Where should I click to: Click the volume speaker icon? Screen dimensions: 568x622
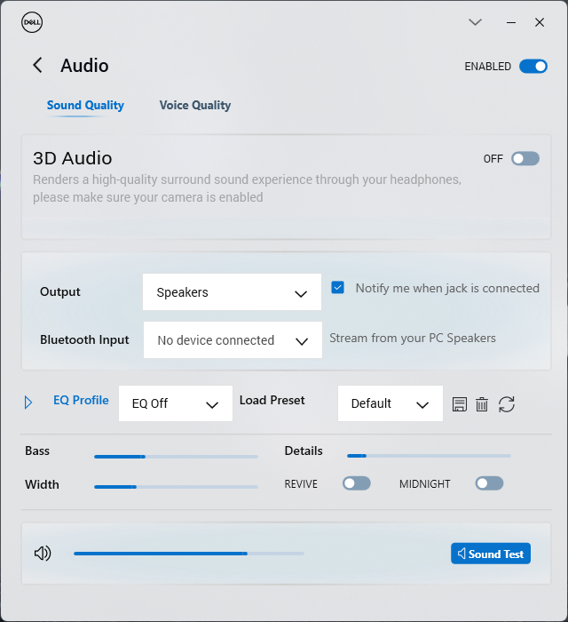(x=43, y=553)
